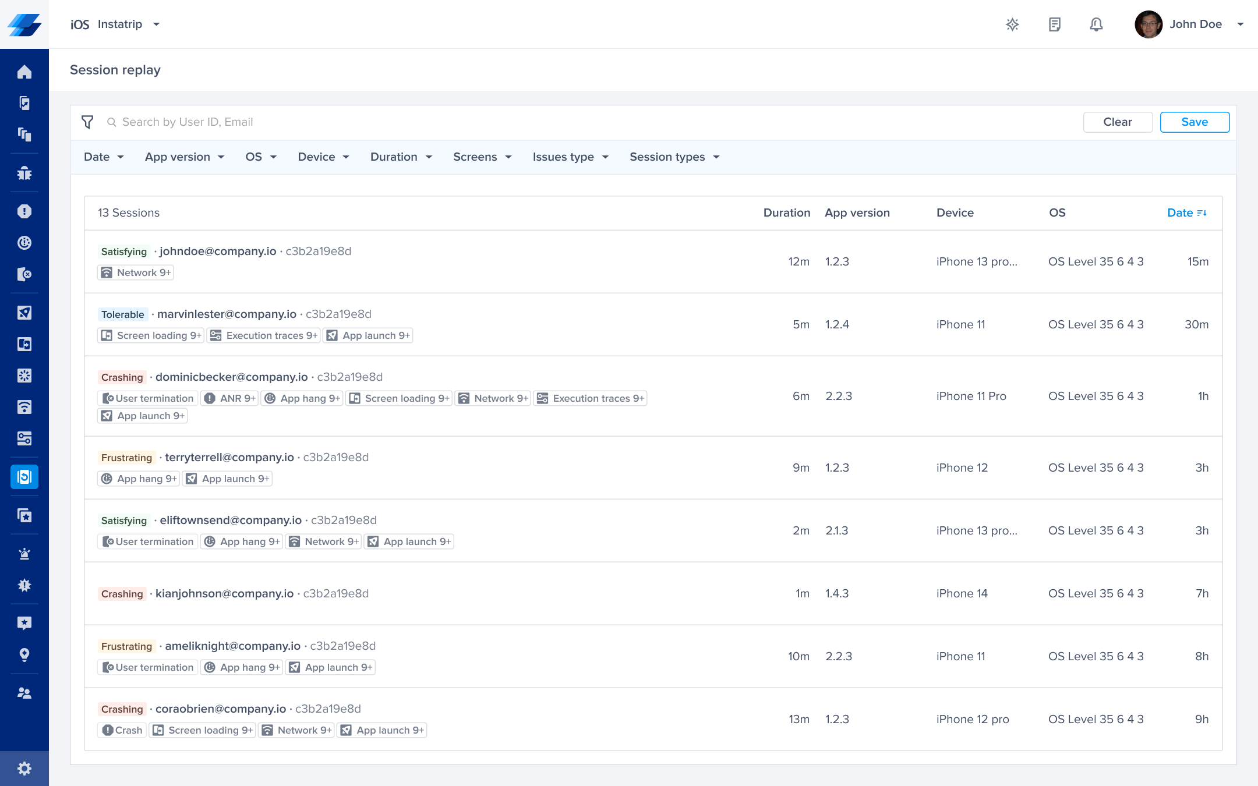Click the lightbulb icon in sidebar

pyautogui.click(x=24, y=655)
